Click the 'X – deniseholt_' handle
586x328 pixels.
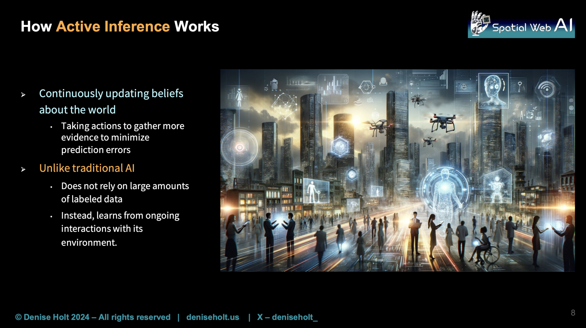coord(287,317)
